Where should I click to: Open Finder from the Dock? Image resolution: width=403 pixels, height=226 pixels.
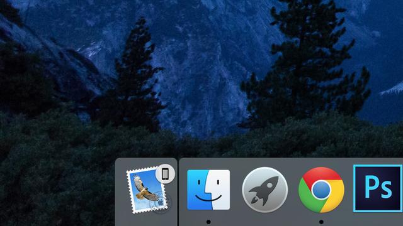click(208, 190)
